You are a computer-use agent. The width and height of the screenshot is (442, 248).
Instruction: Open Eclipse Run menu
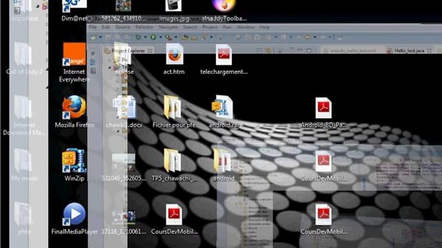click(227, 27)
